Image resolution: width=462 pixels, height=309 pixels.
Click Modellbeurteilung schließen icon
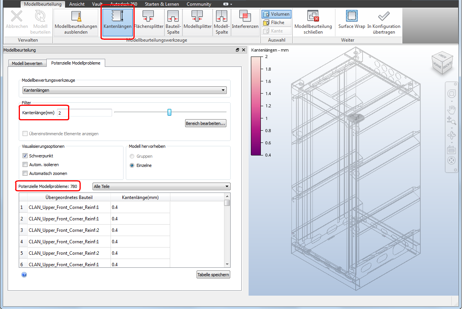click(313, 16)
